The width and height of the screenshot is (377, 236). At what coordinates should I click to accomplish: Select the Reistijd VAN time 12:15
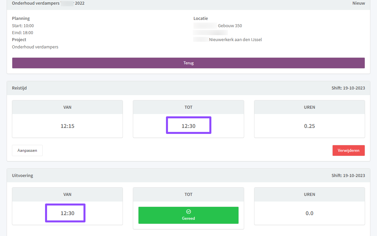click(67, 126)
